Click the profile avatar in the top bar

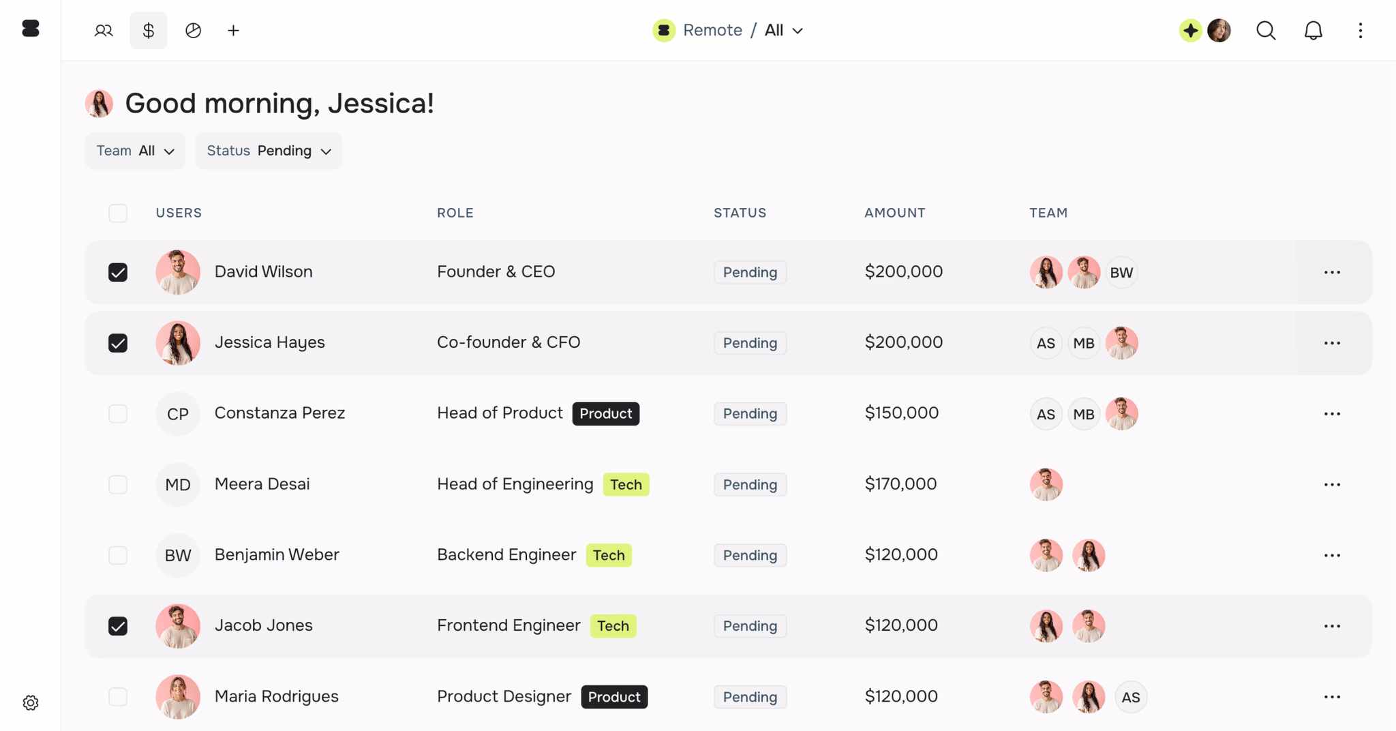(x=1219, y=30)
